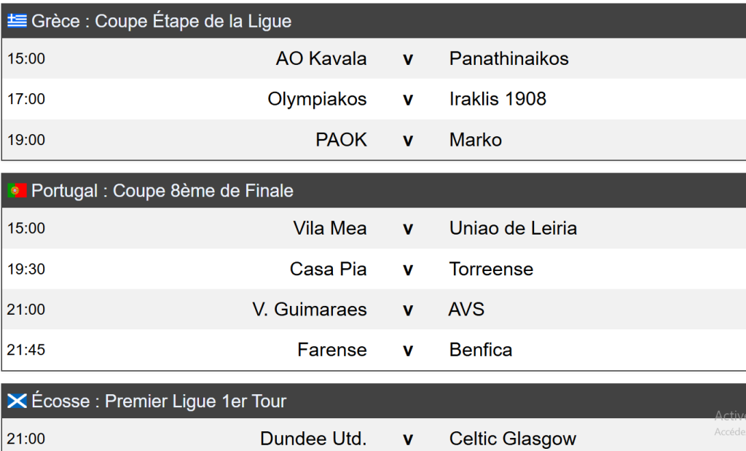Click Iraklis 1908 team name
This screenshot has height=451, width=746.
tap(498, 99)
